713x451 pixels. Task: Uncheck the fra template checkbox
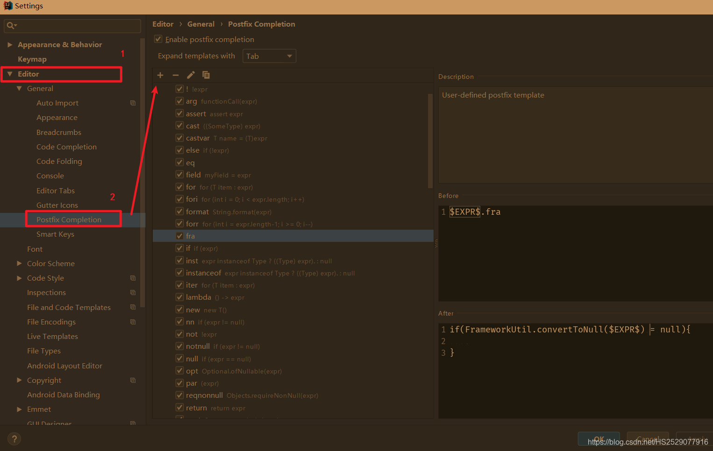coord(179,236)
